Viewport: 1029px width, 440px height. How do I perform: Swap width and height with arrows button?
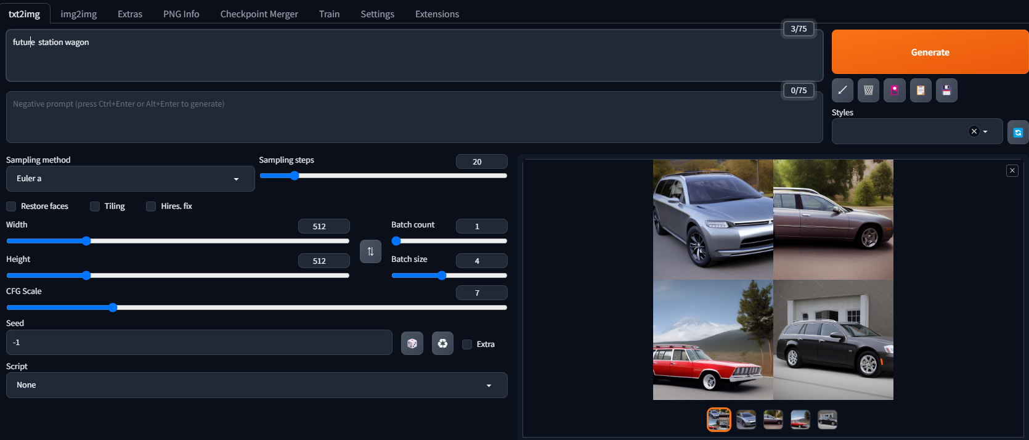(x=370, y=251)
